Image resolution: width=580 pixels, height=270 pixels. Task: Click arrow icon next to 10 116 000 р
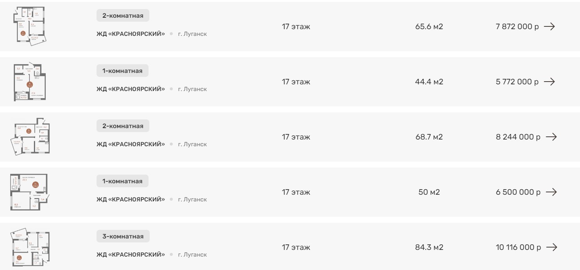point(552,248)
